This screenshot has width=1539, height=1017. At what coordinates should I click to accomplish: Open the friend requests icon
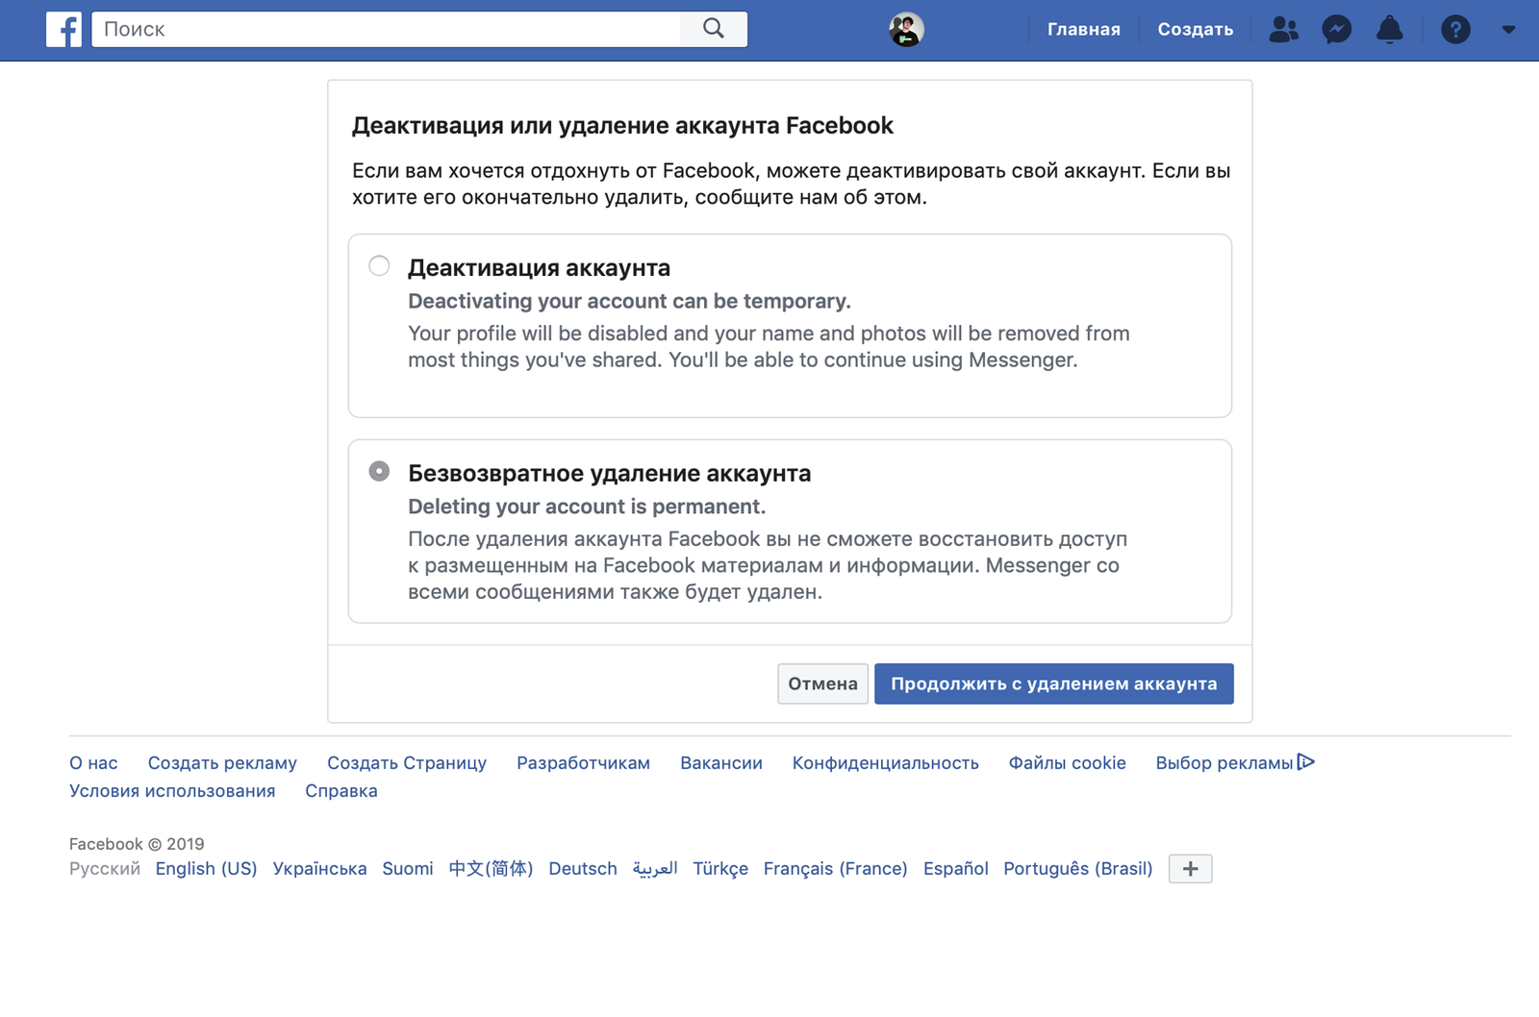tap(1283, 30)
